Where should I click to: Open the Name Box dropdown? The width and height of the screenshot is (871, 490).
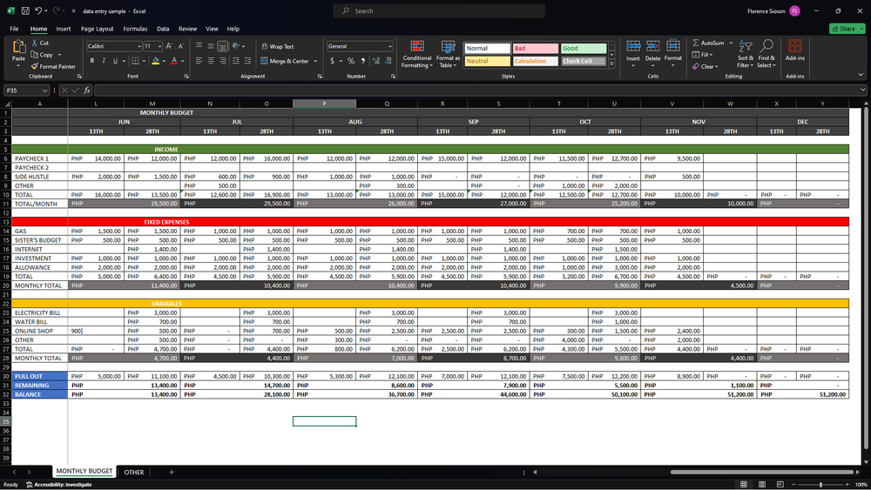[44, 91]
